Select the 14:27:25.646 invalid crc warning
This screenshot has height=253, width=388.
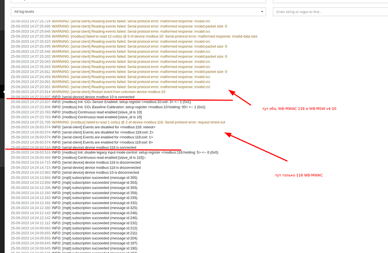tap(111, 31)
